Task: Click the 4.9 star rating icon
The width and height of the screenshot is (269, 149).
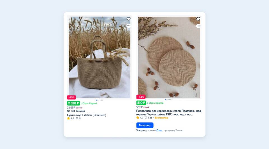Action: [x=138, y=117]
